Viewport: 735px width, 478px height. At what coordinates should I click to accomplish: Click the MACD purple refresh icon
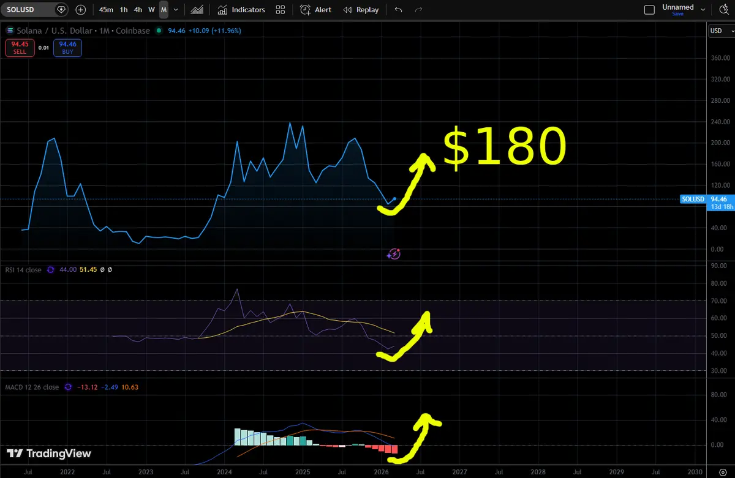pyautogui.click(x=68, y=387)
